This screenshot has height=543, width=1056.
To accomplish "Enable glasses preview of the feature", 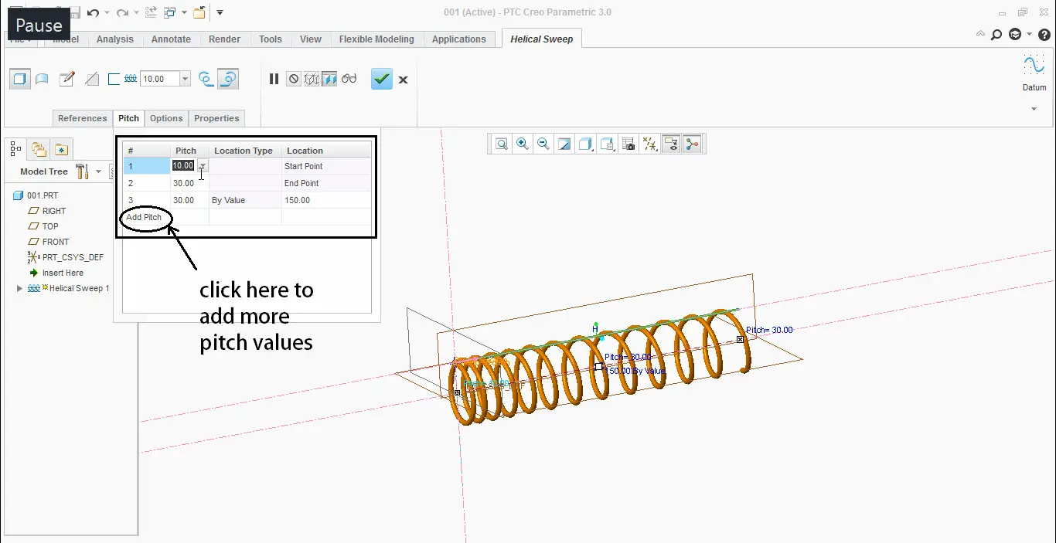I will (x=348, y=78).
